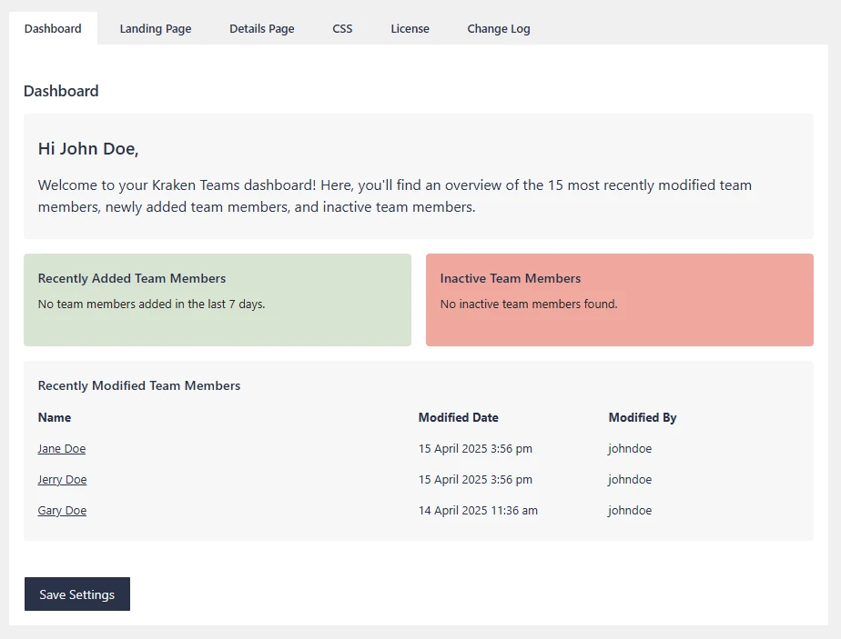
Task: Select the Dashboard tab
Action: coord(52,28)
